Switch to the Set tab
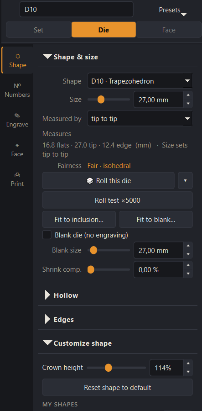 38,30
